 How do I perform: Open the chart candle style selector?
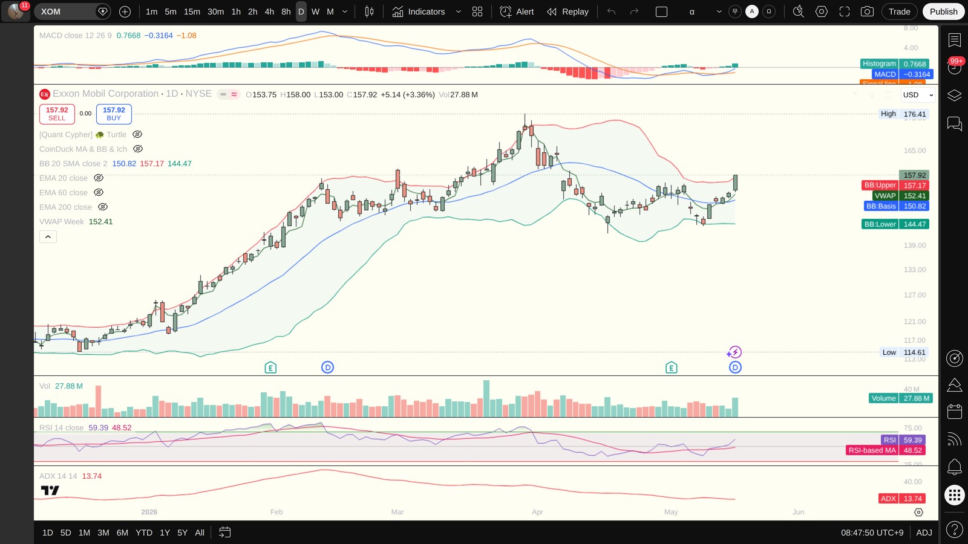point(369,11)
